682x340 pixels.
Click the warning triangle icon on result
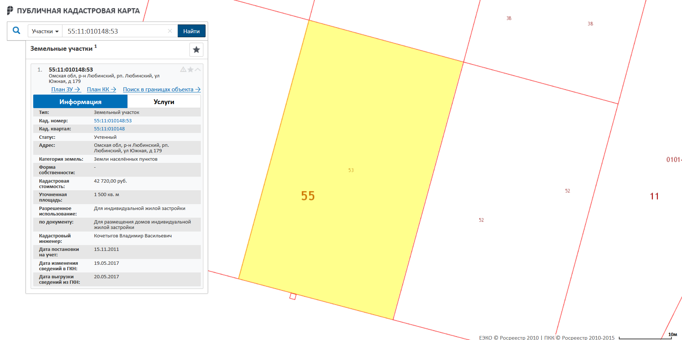(x=183, y=69)
